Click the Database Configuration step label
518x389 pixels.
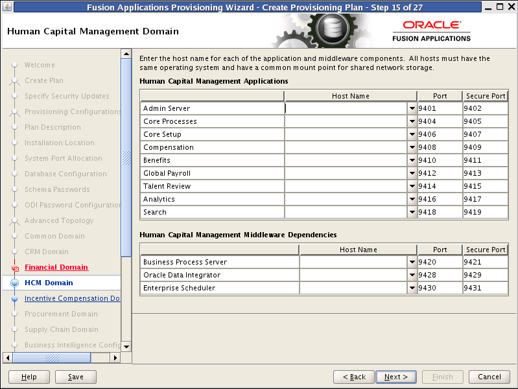click(65, 174)
